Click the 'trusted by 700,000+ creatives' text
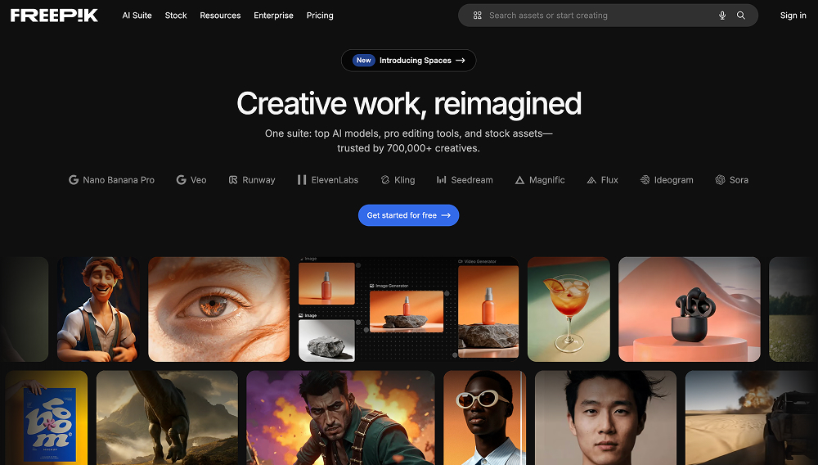The image size is (818, 465). (408, 148)
